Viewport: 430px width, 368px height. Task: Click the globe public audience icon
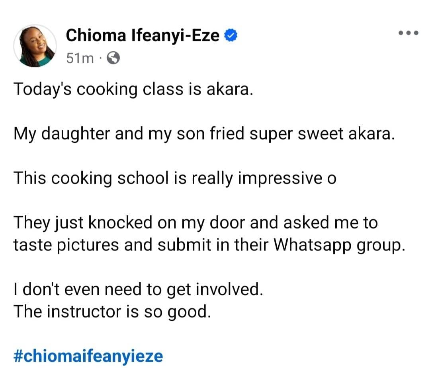pos(113,58)
